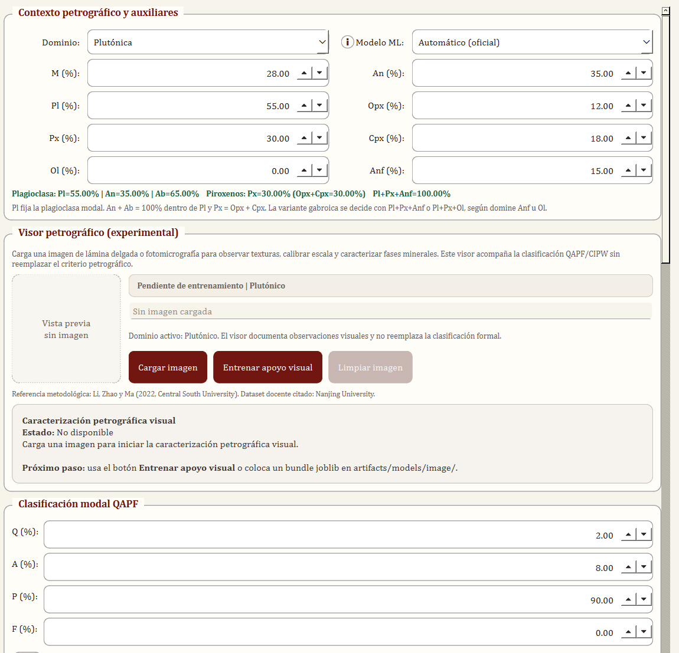Decrease Cpx (%) with down arrow
Screen dimensions: 679x653
pos(644,137)
